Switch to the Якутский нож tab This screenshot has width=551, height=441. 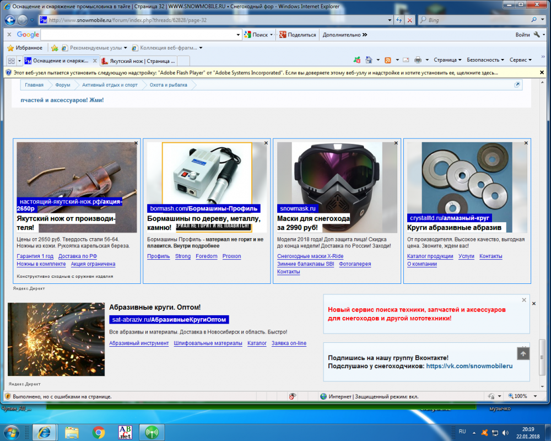[142, 61]
